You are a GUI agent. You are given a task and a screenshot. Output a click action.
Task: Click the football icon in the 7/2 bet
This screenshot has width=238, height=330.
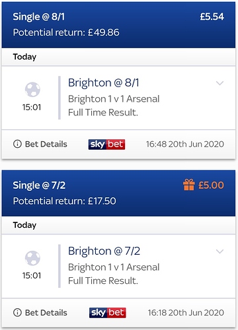[32, 258]
